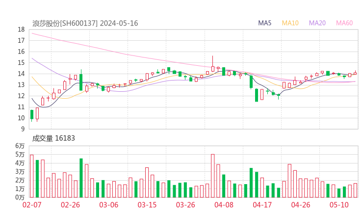Select the tall-wick candlestick peaking above 15
This screenshot has height=216, width=363.
pos(213,64)
